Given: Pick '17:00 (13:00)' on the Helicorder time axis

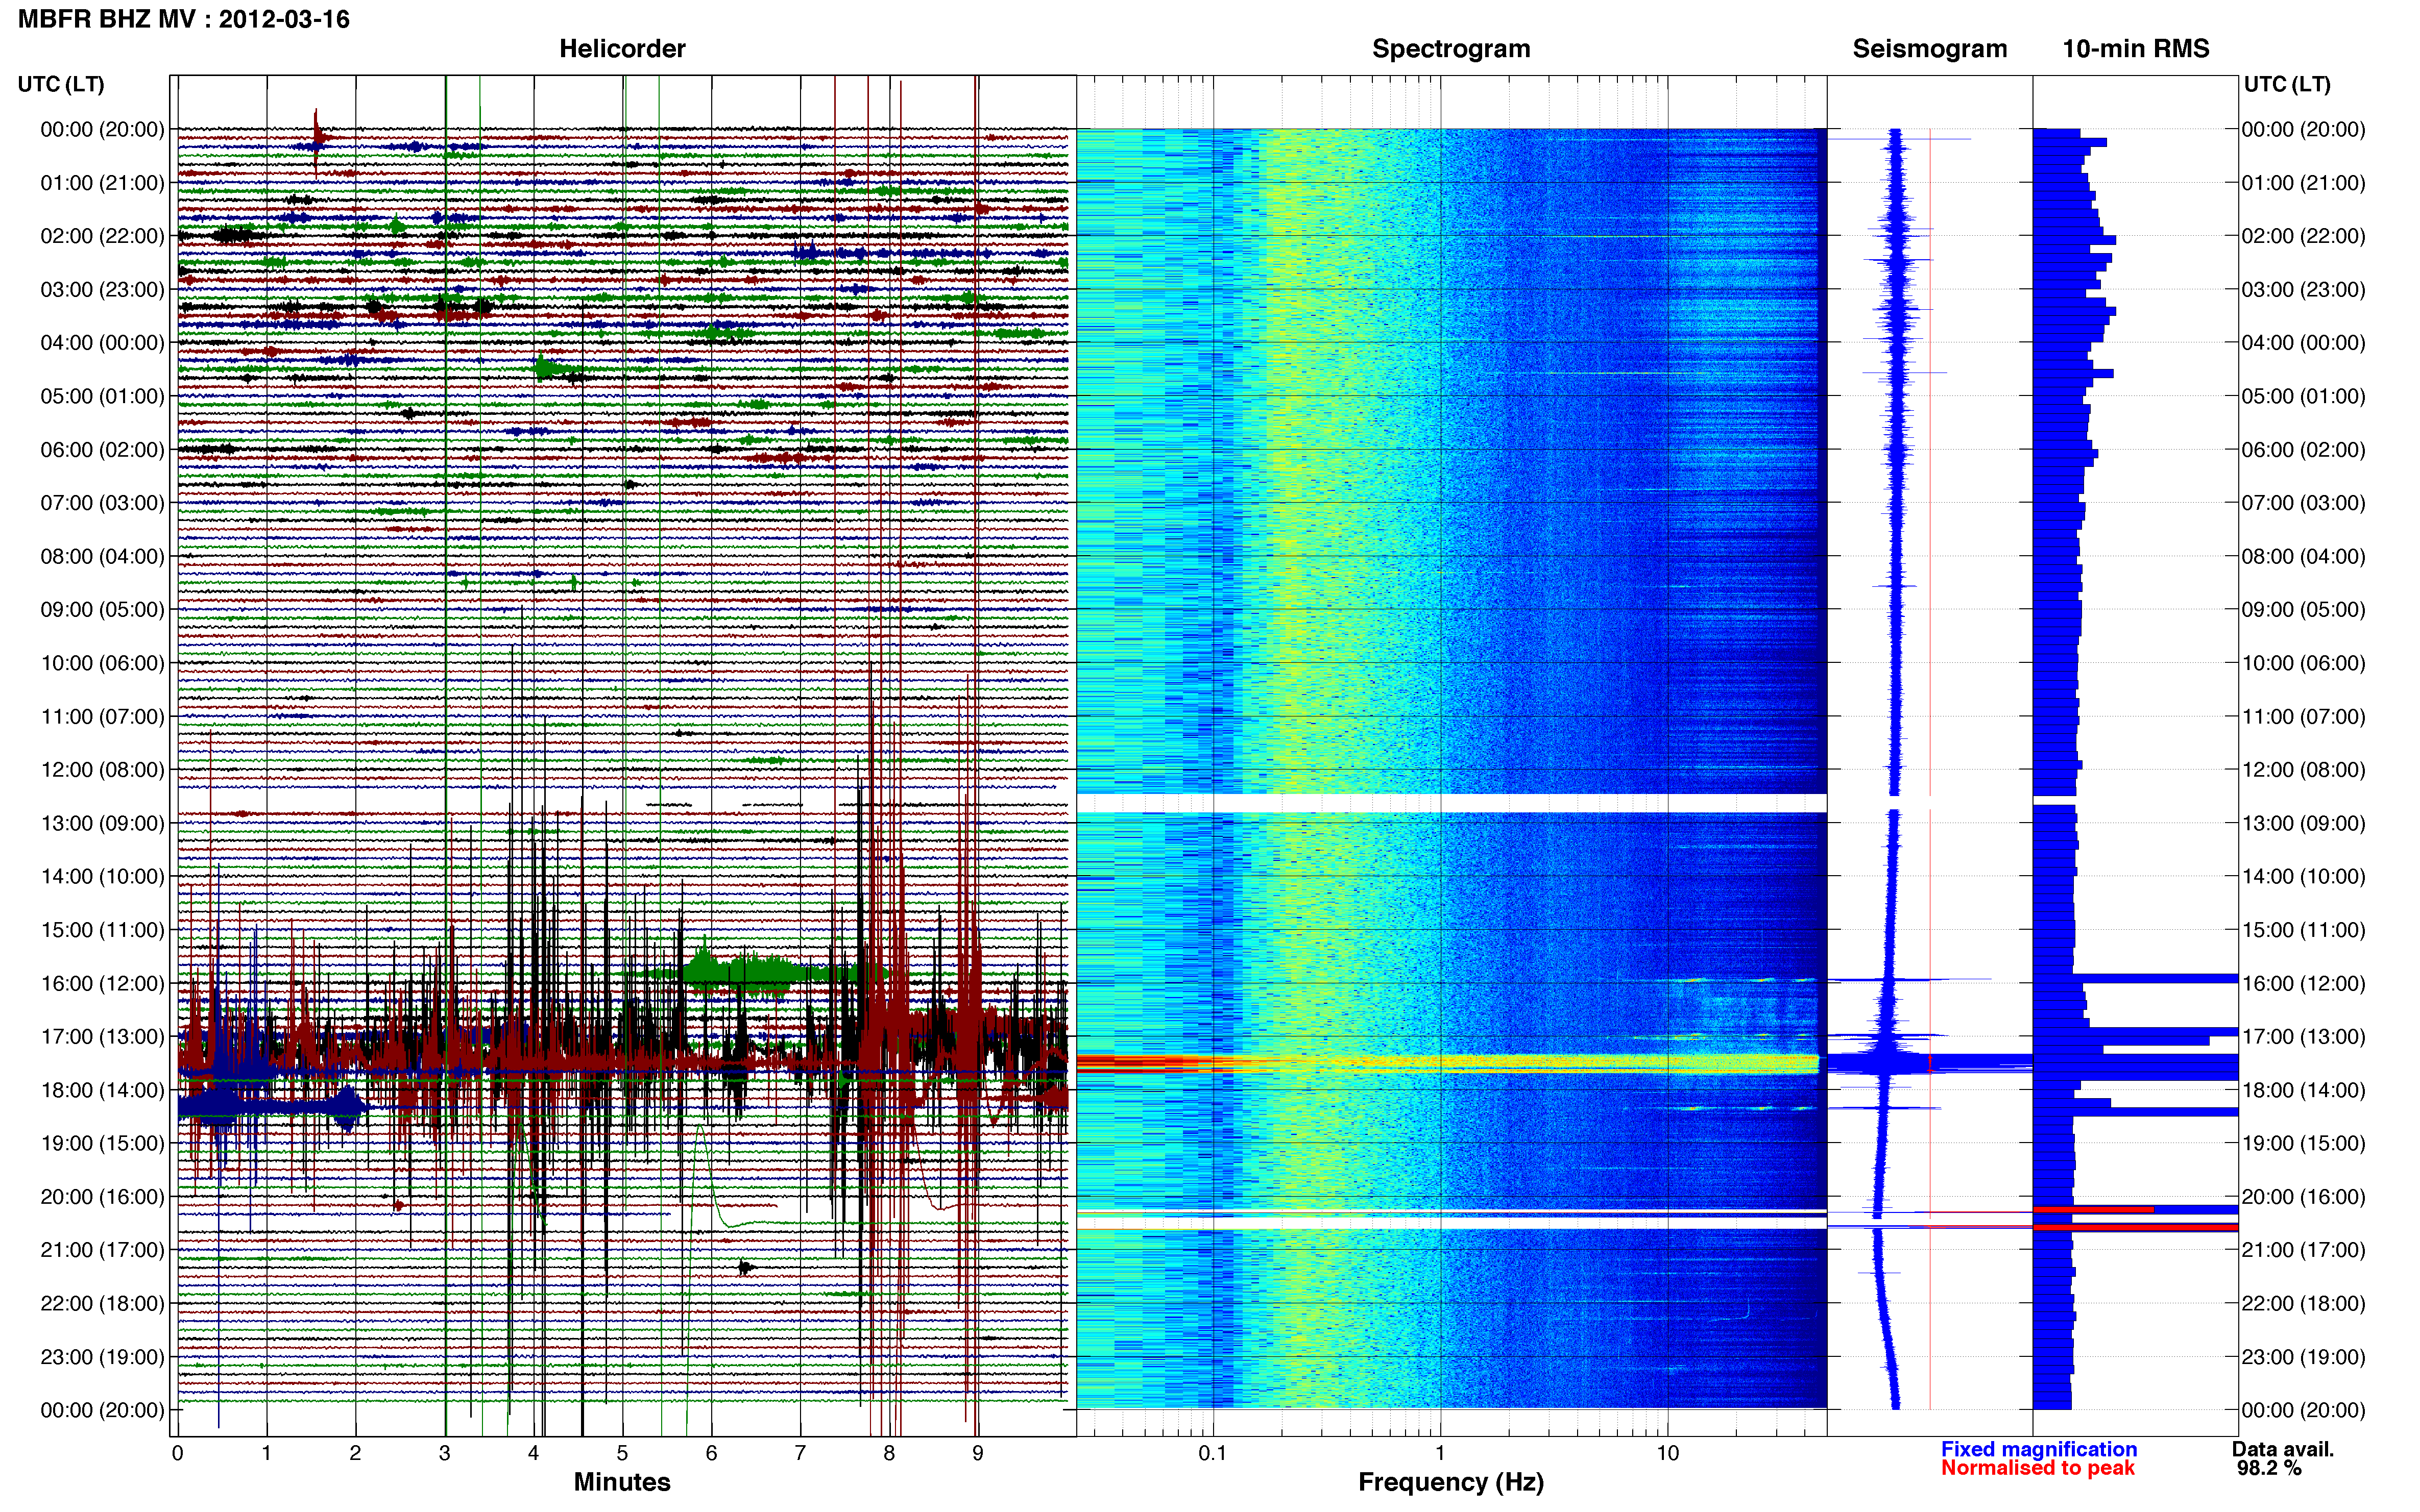Looking at the screenshot, I should (102, 1037).
